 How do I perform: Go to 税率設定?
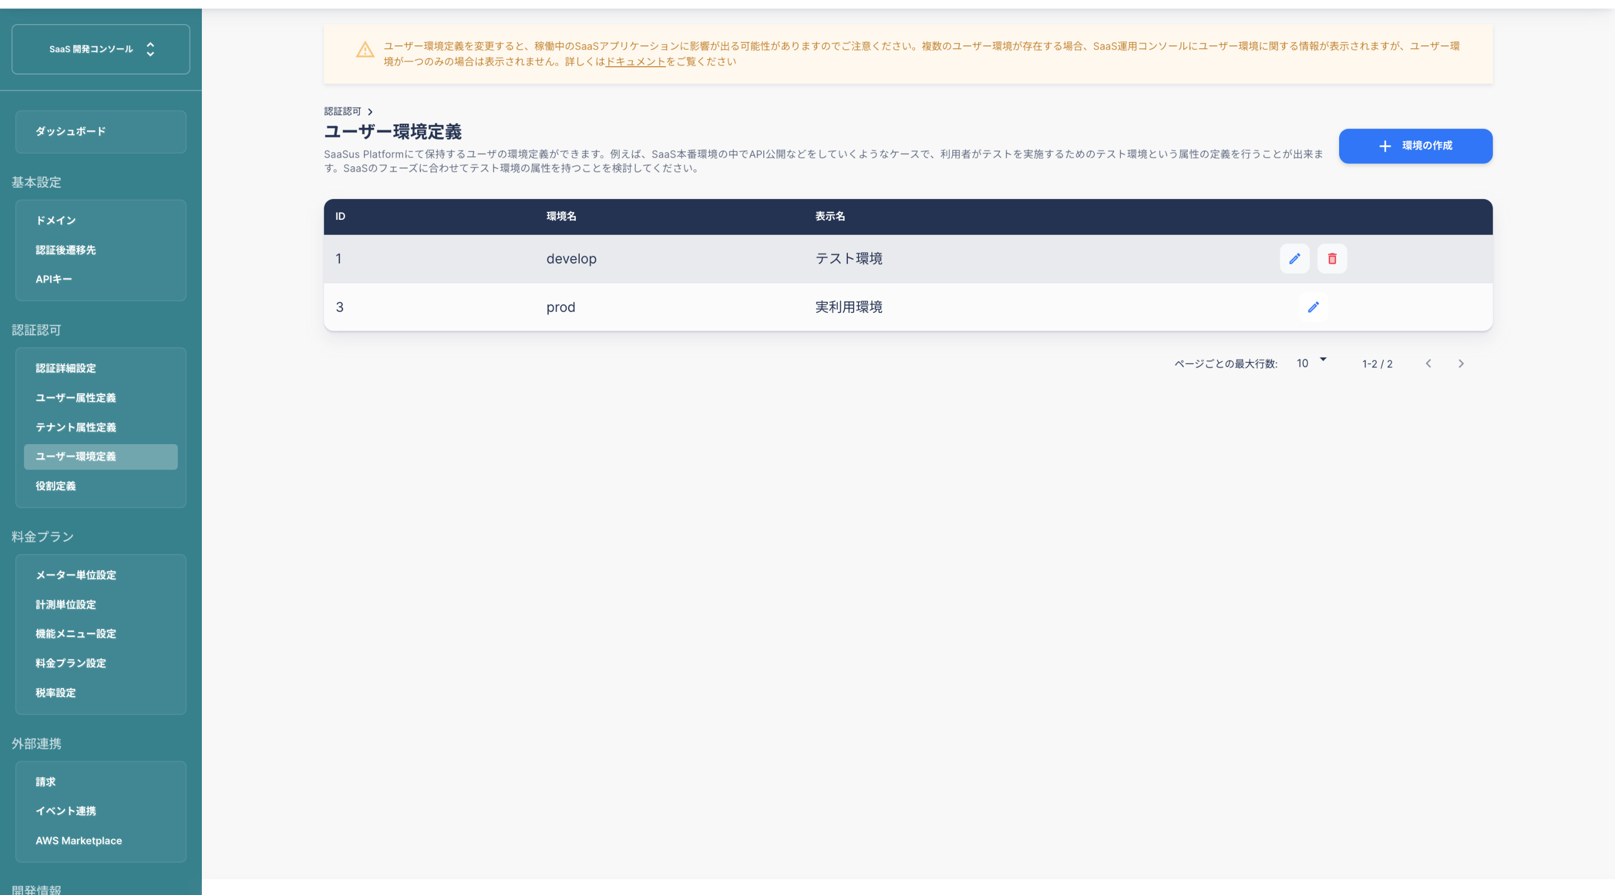[101, 693]
